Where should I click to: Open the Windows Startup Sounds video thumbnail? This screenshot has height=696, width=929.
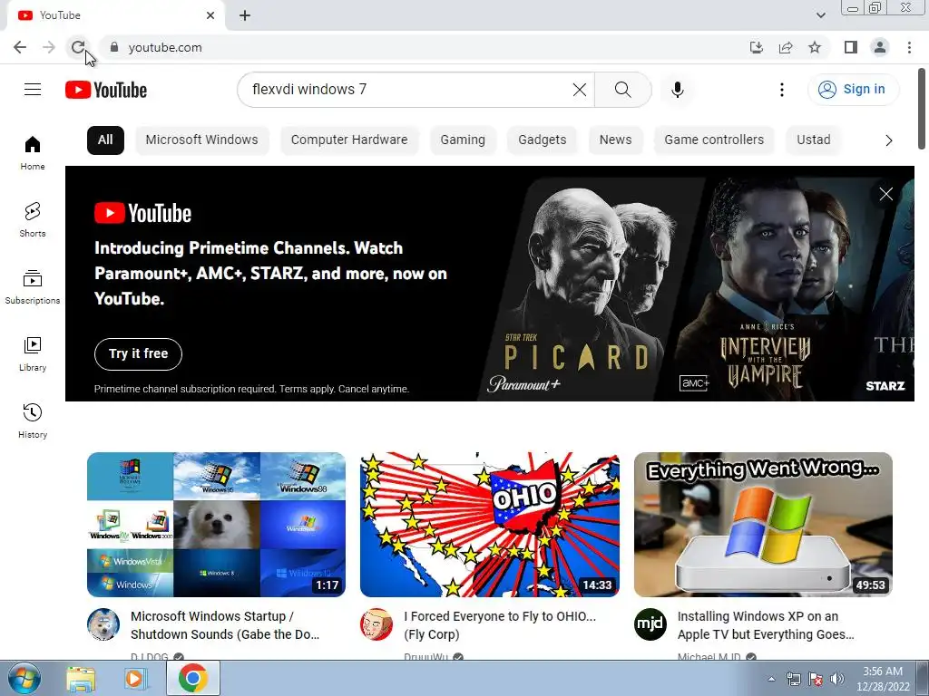click(x=216, y=525)
